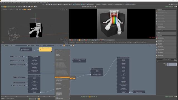This screenshot has height=100, width=178.
Task: Toggle the Work Plane option
Action: [110, 4]
